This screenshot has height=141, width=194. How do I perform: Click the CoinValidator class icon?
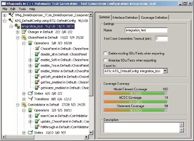24,104
